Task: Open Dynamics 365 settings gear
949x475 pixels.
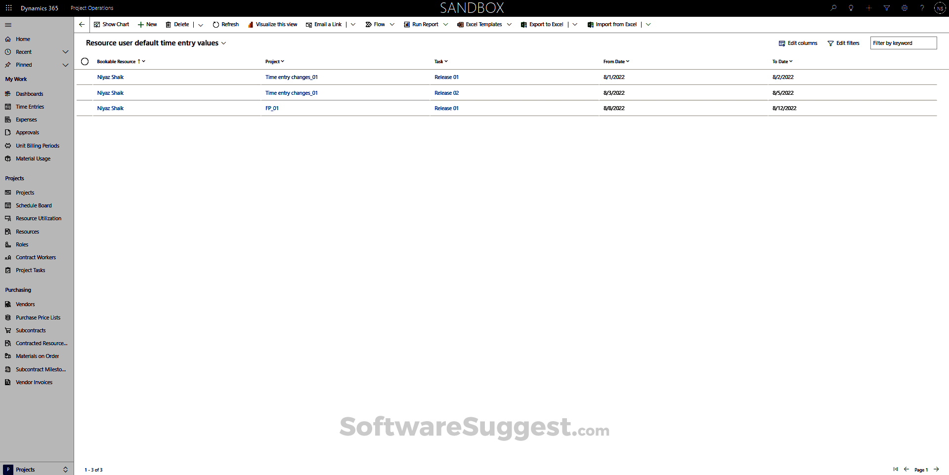Action: coord(905,7)
